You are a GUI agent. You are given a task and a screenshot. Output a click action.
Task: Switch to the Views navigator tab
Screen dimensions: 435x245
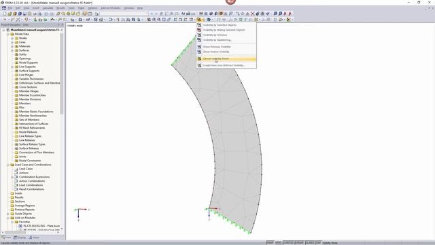click(x=34, y=238)
